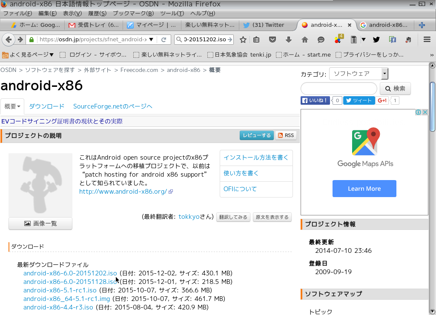
Task: Expand the 概要 tab dropdown
Action: click(x=12, y=106)
